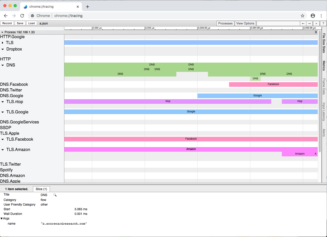
Task: Open Input Latency side tab
Action: coord(324,112)
